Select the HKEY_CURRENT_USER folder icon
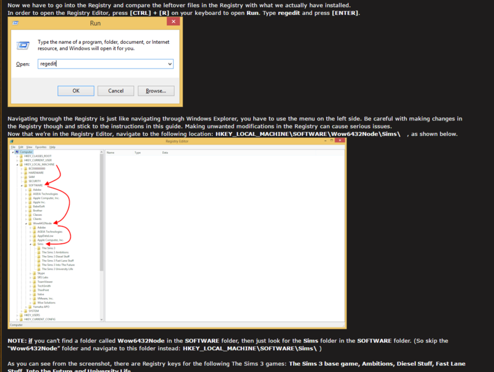The width and height of the screenshot is (494, 372). coord(22,160)
